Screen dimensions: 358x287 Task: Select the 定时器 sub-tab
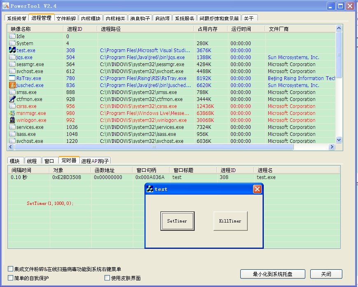[x=69, y=160]
